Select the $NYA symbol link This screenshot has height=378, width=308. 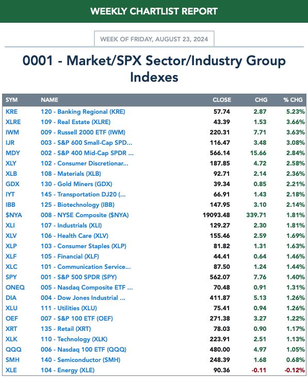coord(14,215)
